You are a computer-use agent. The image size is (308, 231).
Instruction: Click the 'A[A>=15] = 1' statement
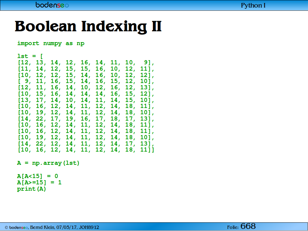[x=39, y=183]
